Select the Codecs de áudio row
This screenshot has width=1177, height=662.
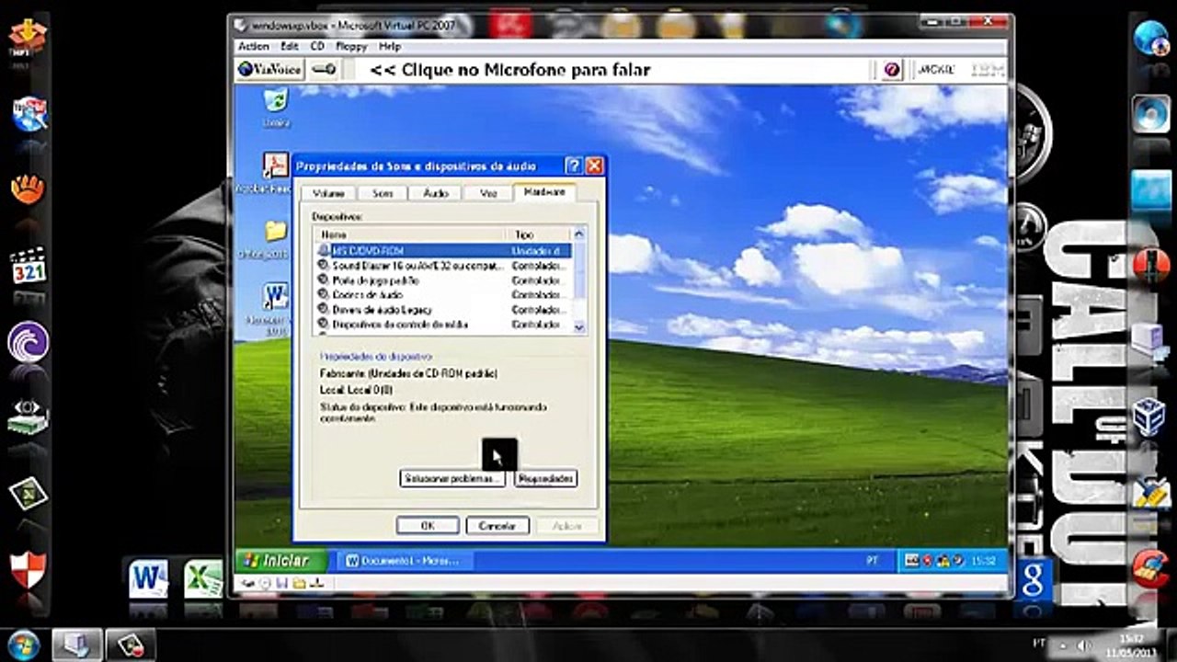point(442,295)
